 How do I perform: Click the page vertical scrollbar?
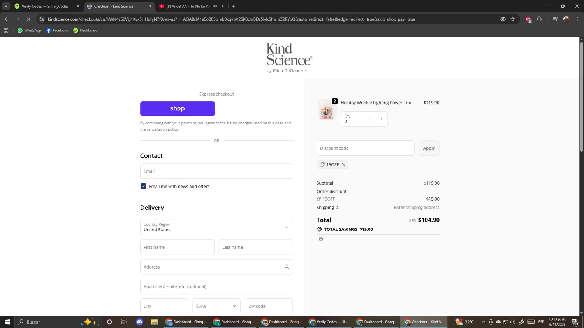[x=582, y=97]
